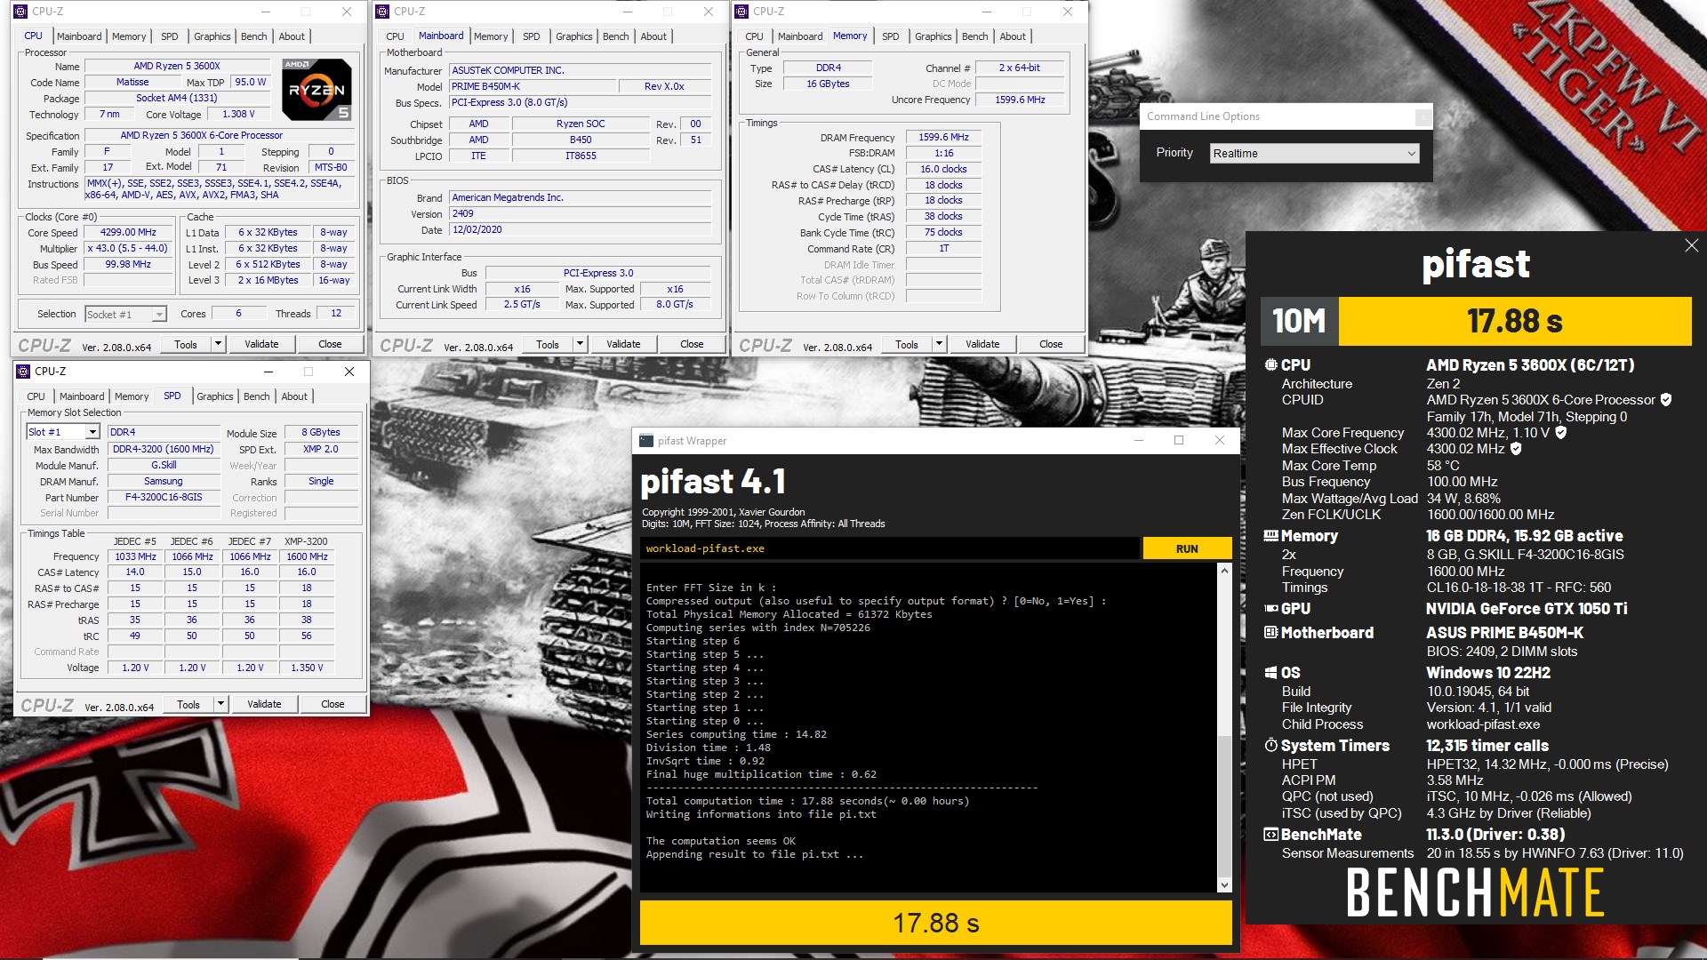Click the pifast output scrollbar up arrow
The height and width of the screenshot is (960, 1707).
pyautogui.click(x=1224, y=571)
